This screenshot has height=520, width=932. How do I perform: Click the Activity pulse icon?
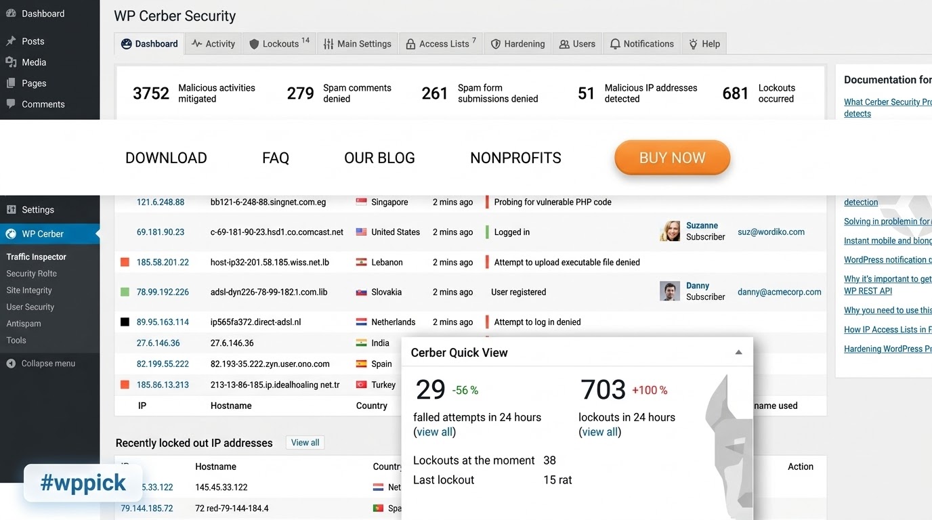(x=197, y=44)
